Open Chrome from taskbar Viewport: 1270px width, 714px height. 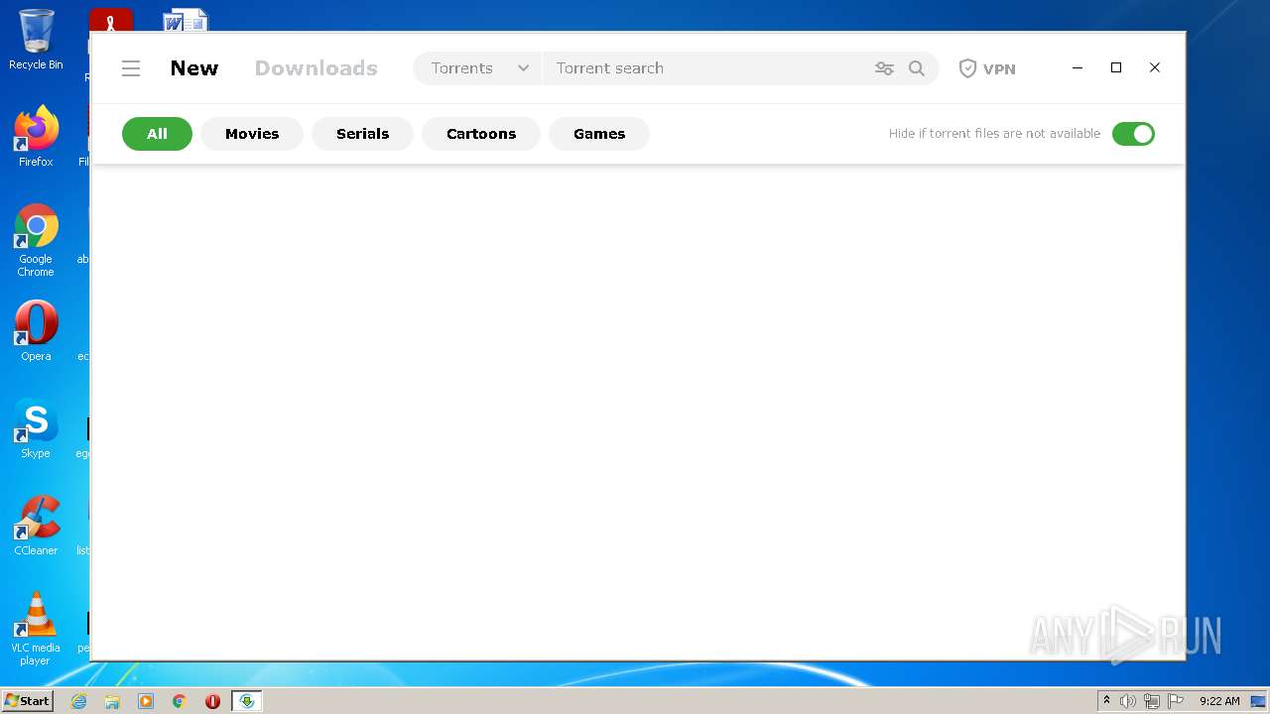point(180,701)
